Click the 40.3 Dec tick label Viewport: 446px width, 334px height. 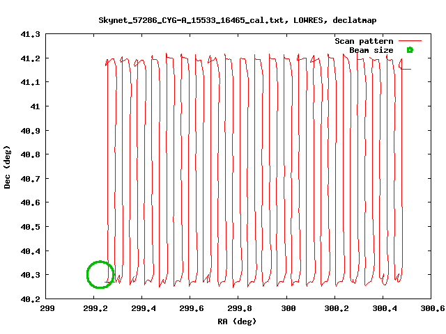[x=31, y=275]
